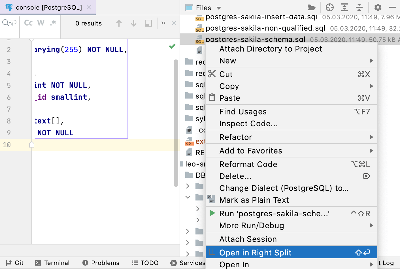Image resolution: width=400 pixels, height=269 pixels.
Task: Open the Files view dropdown
Action: (218, 8)
